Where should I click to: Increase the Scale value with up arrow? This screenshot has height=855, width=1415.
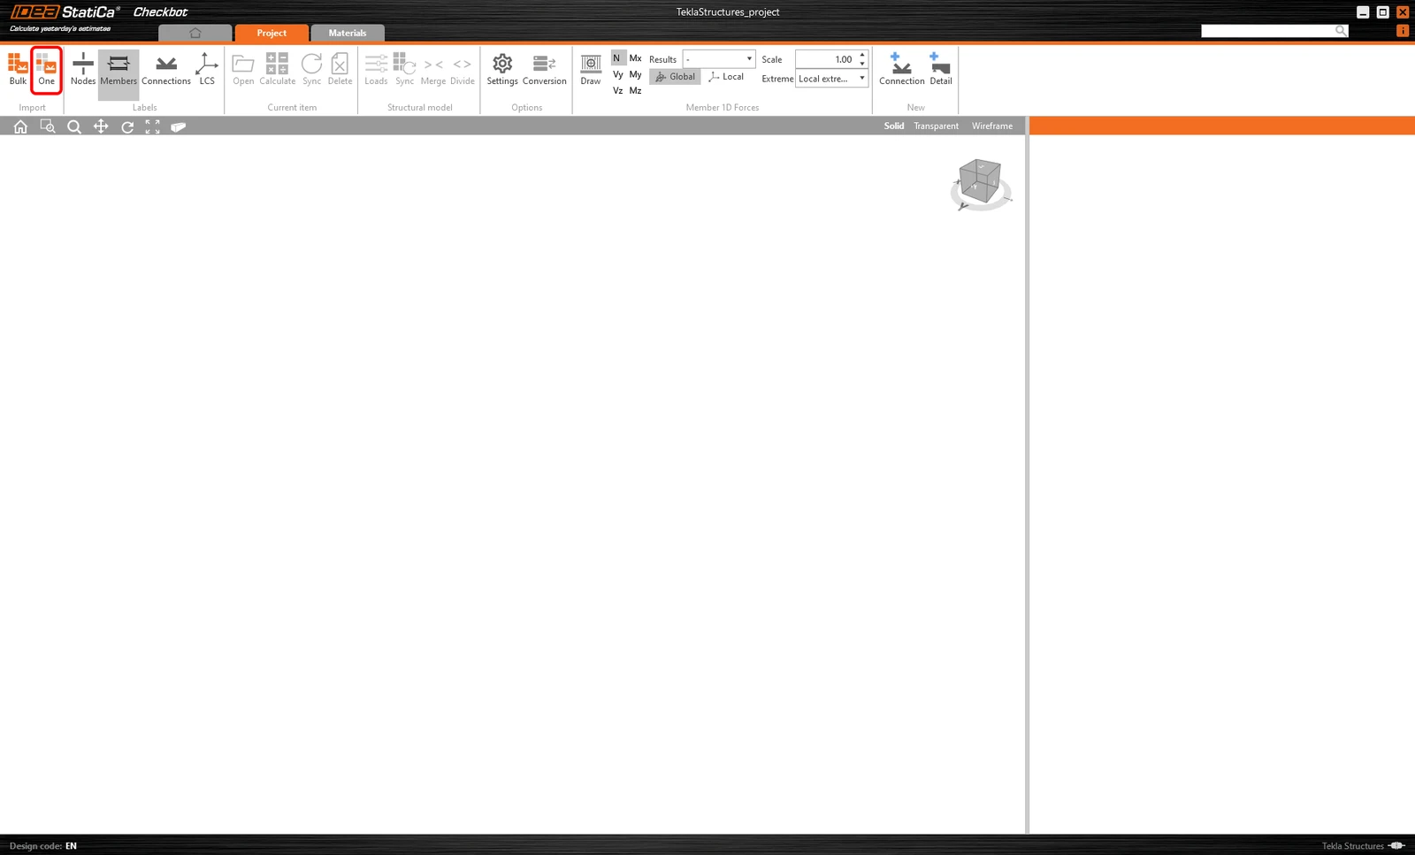tap(862, 55)
